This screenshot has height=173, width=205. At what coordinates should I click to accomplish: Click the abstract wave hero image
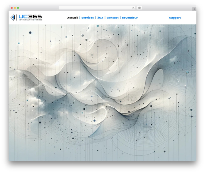[x=102, y=92]
